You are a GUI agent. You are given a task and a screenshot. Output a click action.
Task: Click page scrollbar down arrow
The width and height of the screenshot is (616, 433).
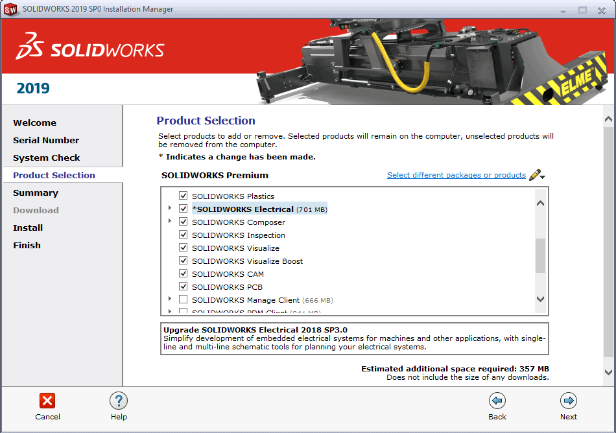(x=608, y=372)
